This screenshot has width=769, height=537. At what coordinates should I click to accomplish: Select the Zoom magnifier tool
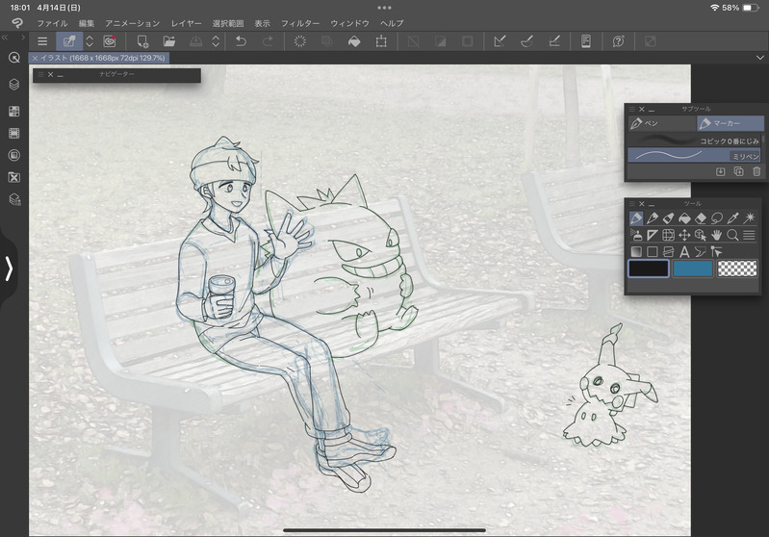tap(733, 235)
